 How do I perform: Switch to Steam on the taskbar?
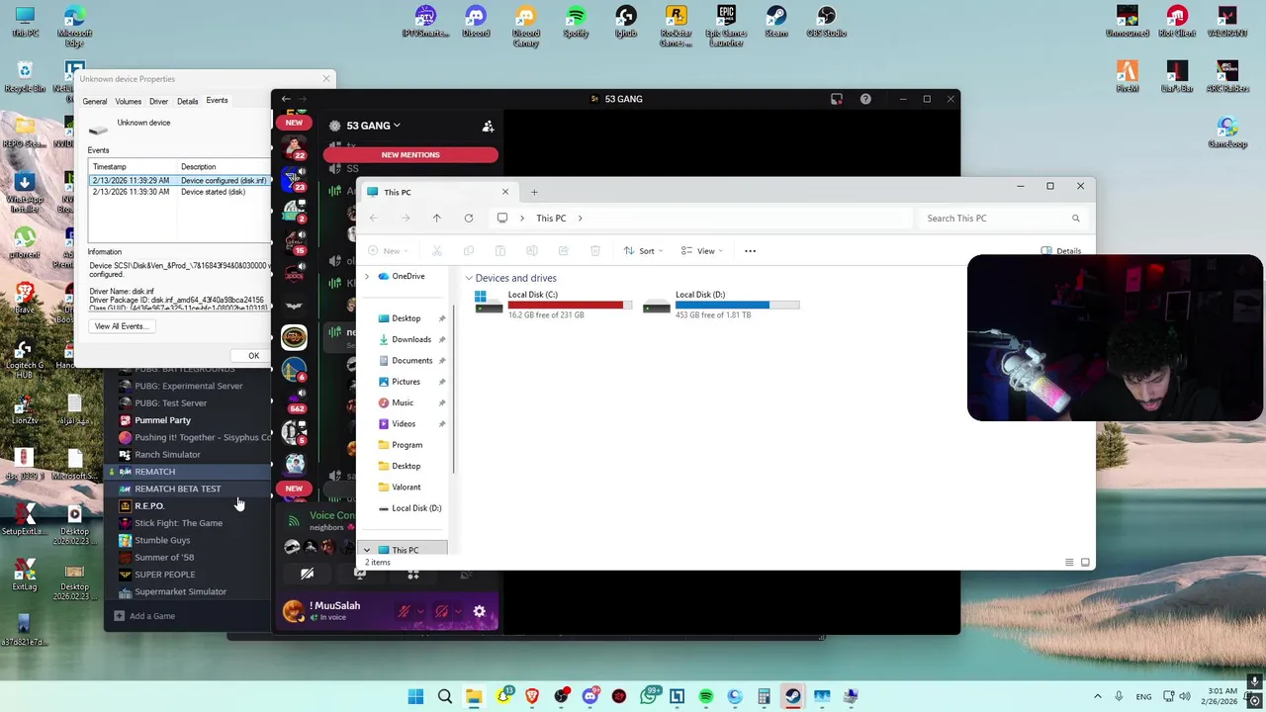coord(792,696)
